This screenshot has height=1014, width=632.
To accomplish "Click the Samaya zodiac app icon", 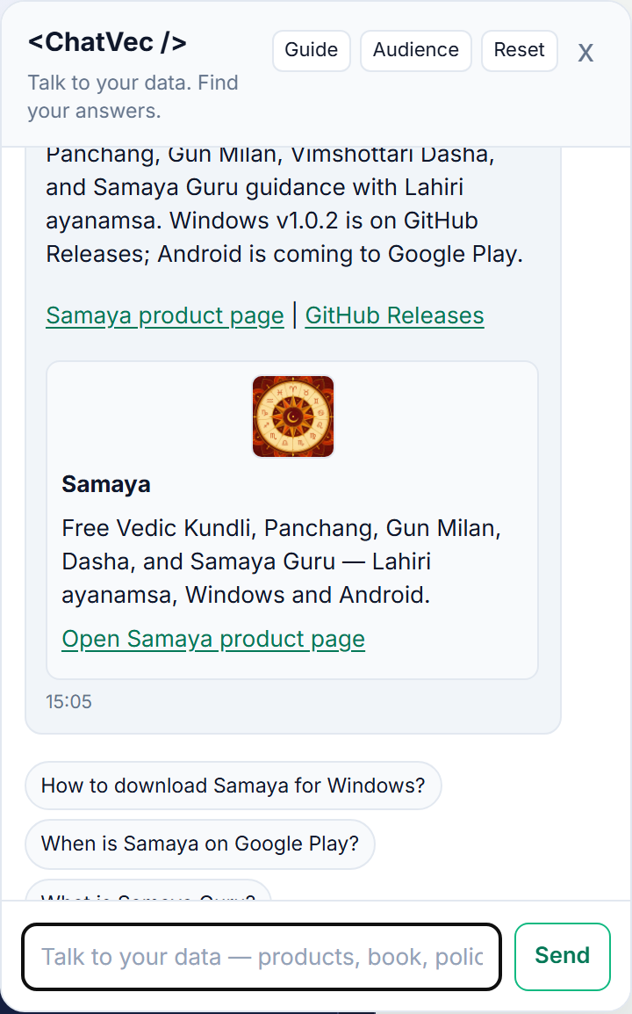I will coord(292,416).
